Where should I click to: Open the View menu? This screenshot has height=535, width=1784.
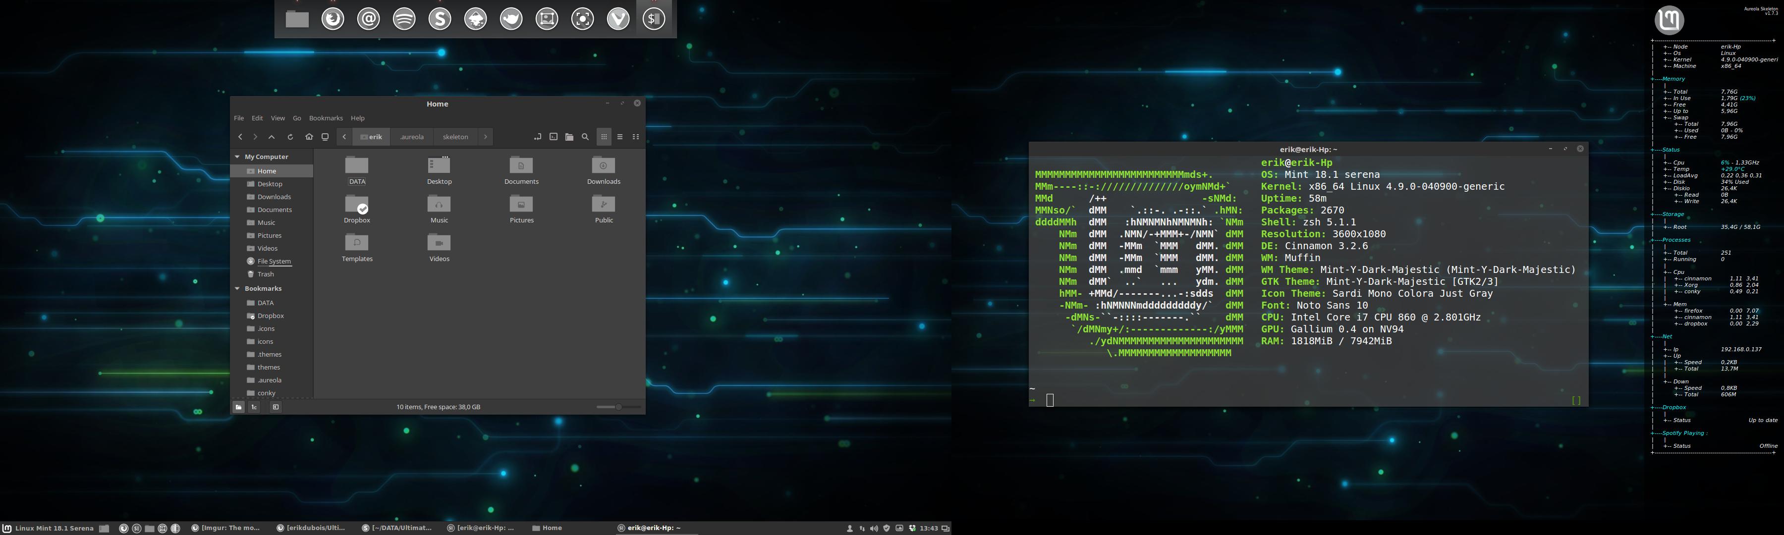(278, 118)
